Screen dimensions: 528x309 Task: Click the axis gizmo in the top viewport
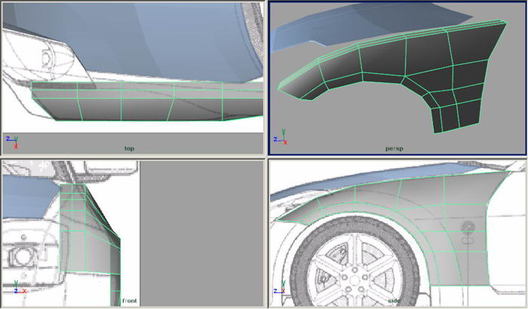click(x=12, y=140)
